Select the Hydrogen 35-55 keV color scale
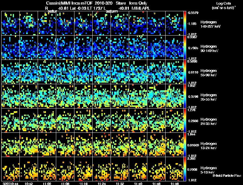This screenshot has height=185, width=243. (185, 96)
